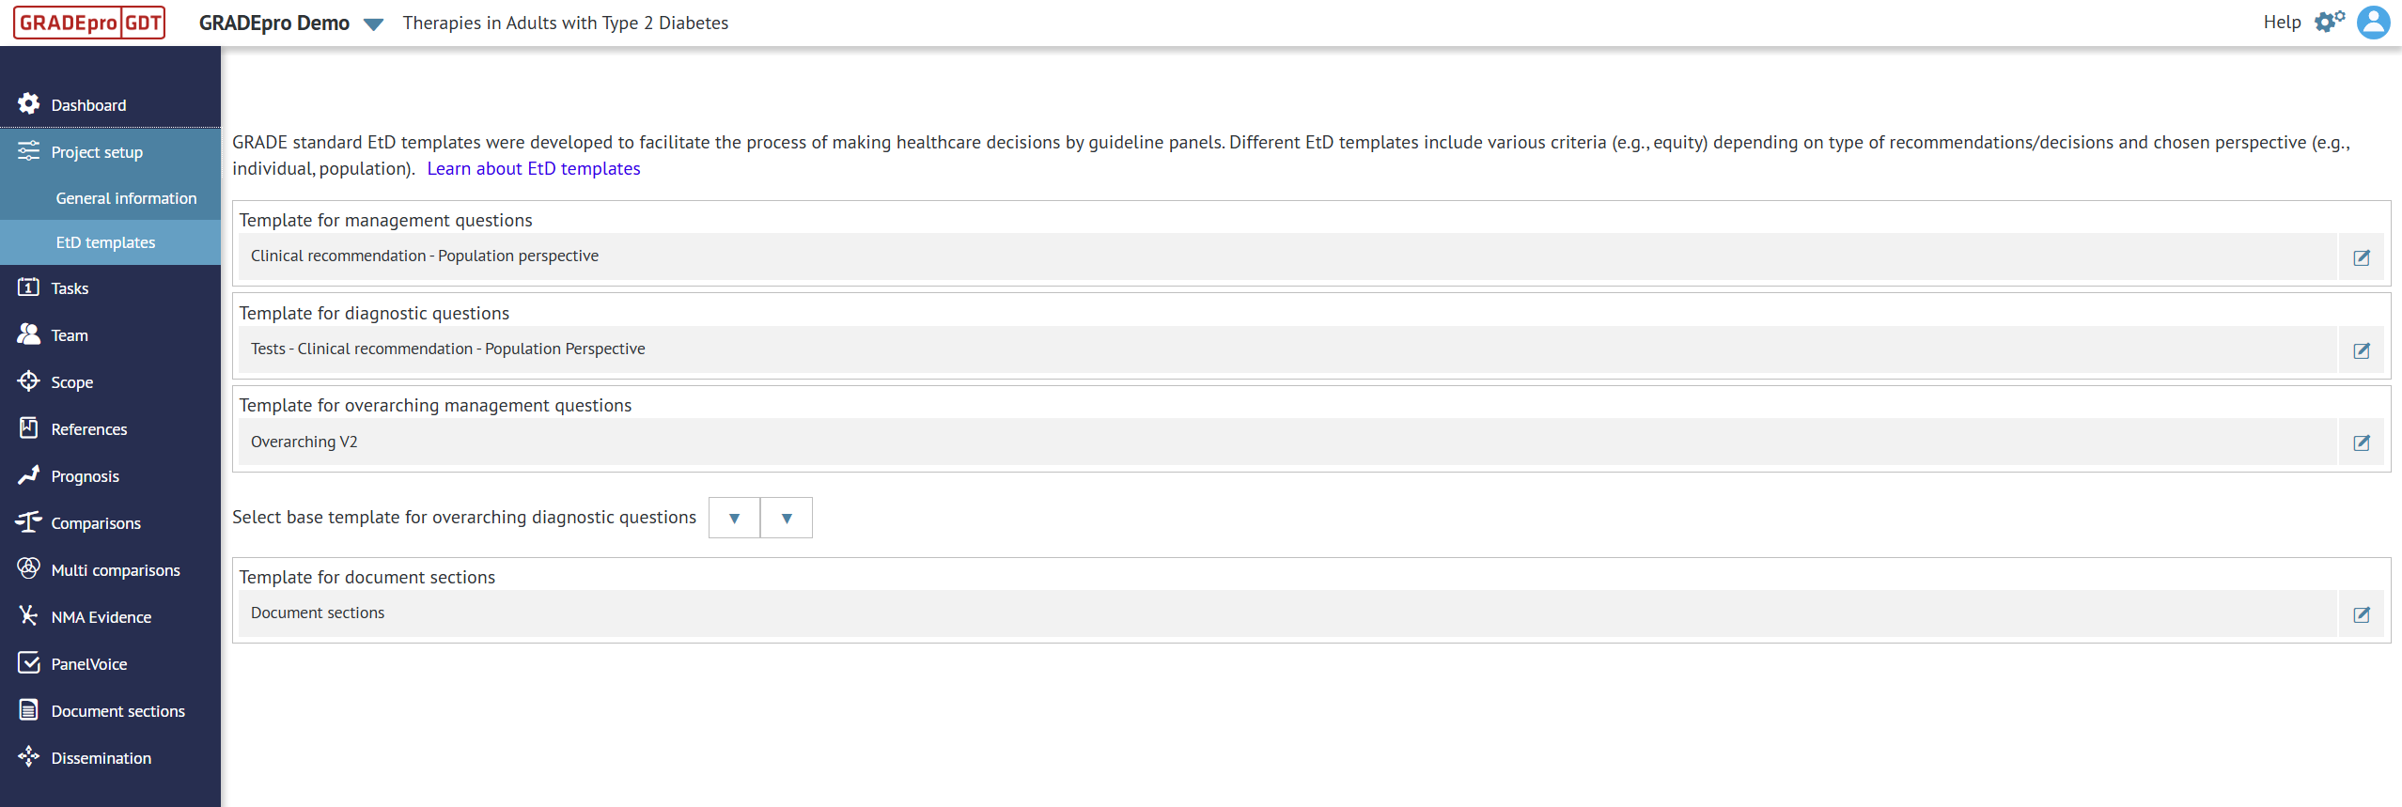The height and width of the screenshot is (807, 2402).
Task: Open the Learn about EtD templates link
Action: [x=534, y=168]
